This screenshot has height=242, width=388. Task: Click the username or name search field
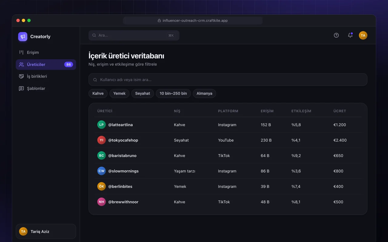pyautogui.click(x=228, y=80)
